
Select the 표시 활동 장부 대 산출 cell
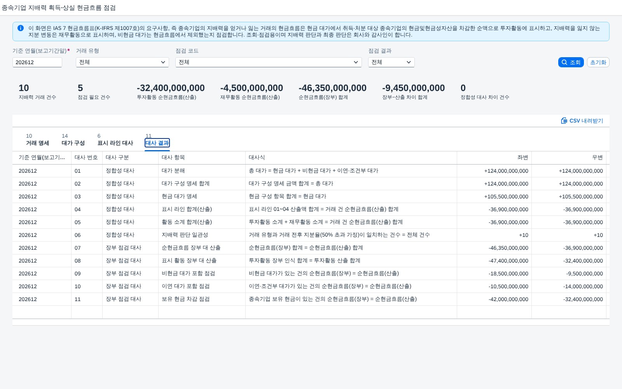coord(202,261)
